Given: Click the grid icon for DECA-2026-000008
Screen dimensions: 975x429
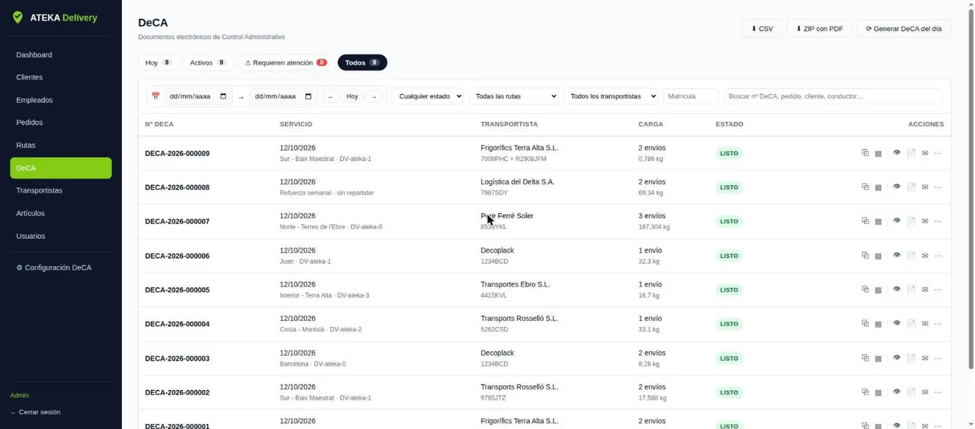Looking at the screenshot, I should point(878,187).
